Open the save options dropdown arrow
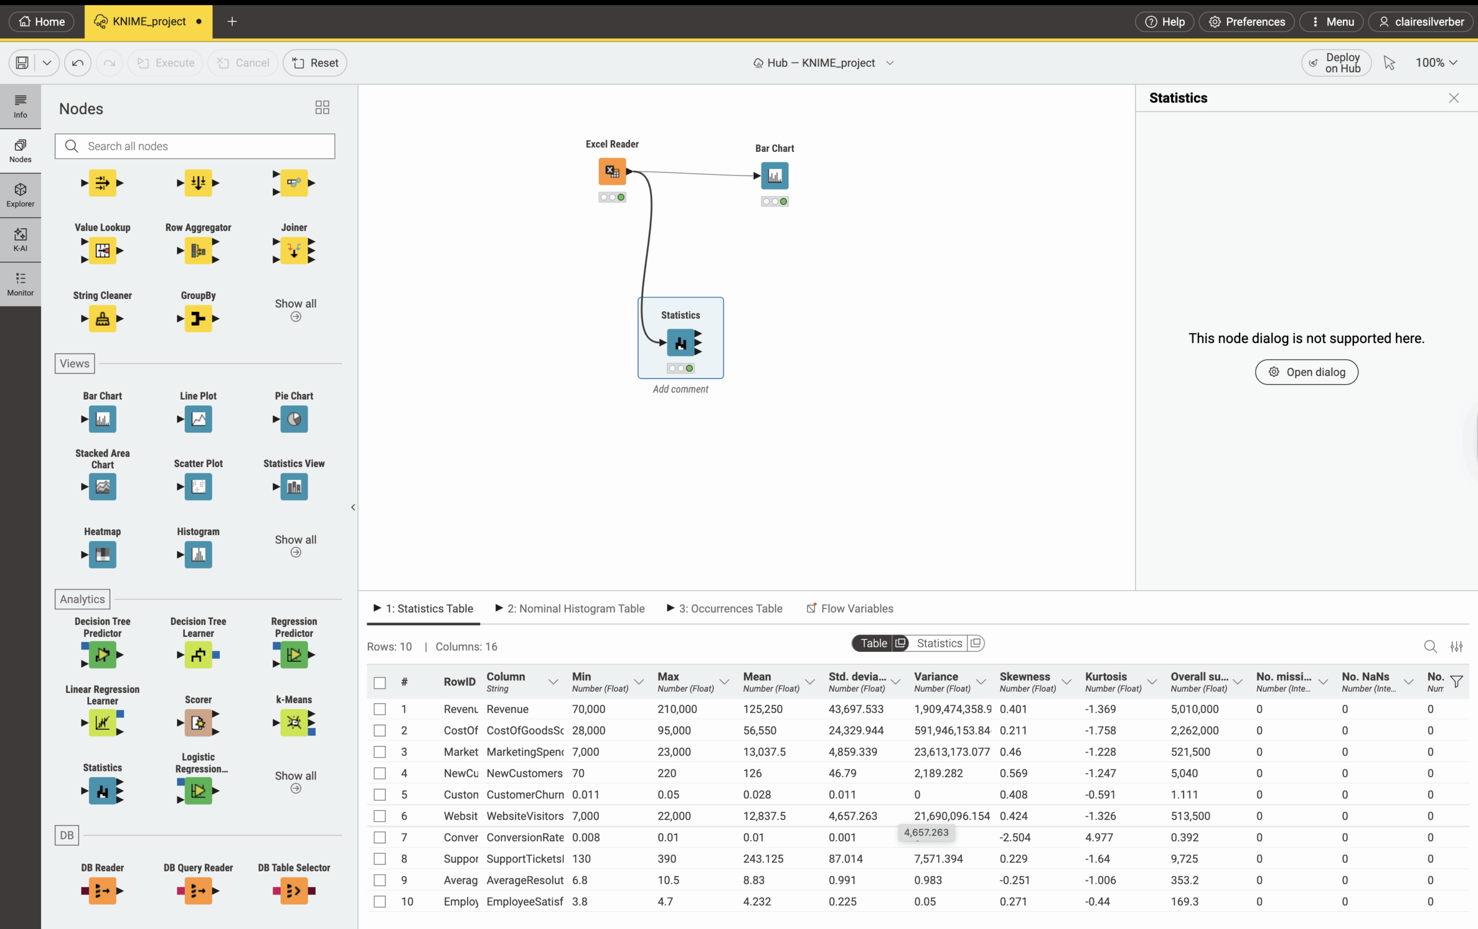 tap(47, 62)
